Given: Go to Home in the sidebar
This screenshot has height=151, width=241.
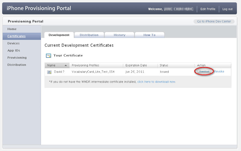Looking at the screenshot, I should [x=12, y=29].
